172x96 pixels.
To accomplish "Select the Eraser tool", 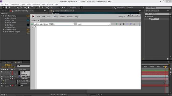I will pyautogui.click(x=43, y=7).
